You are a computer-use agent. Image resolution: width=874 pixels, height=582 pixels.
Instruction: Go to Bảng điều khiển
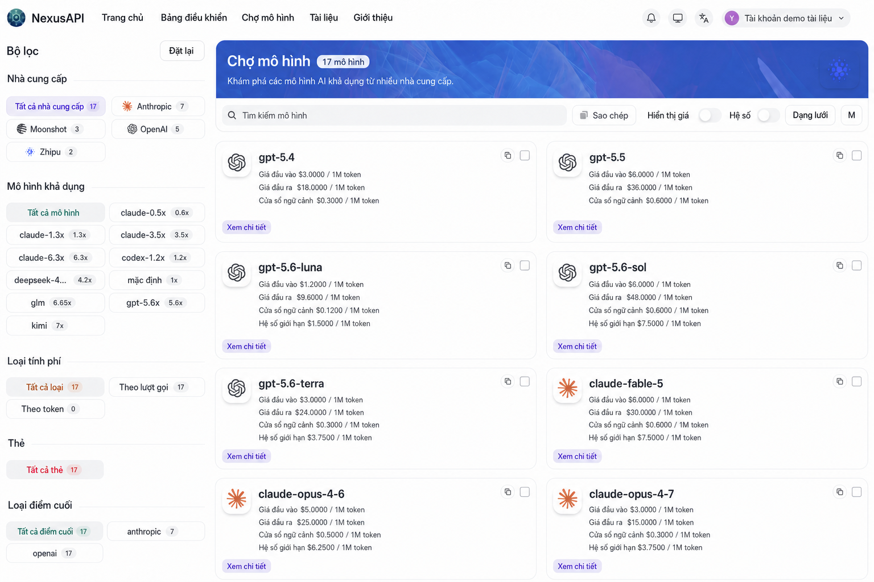(x=194, y=18)
